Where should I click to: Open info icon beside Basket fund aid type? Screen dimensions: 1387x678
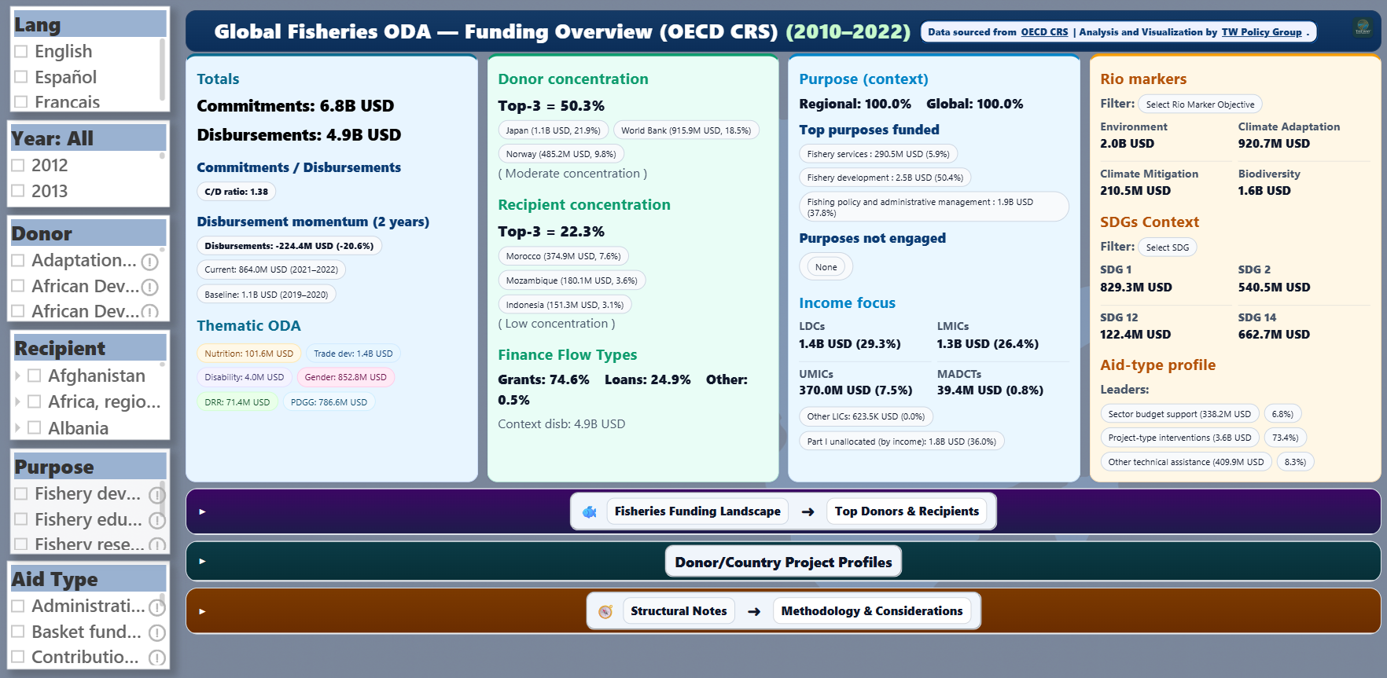click(x=157, y=633)
